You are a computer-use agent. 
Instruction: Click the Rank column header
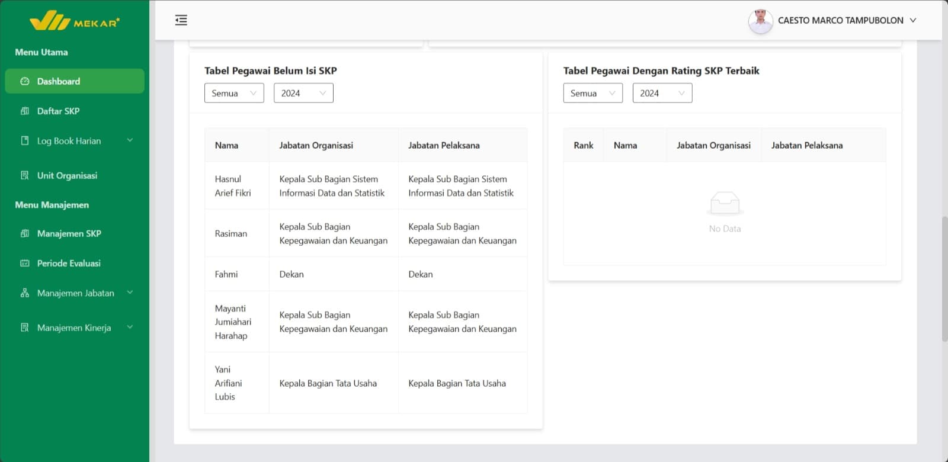(583, 145)
